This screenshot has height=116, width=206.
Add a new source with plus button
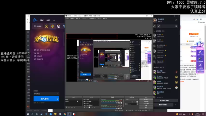(x=84, y=107)
